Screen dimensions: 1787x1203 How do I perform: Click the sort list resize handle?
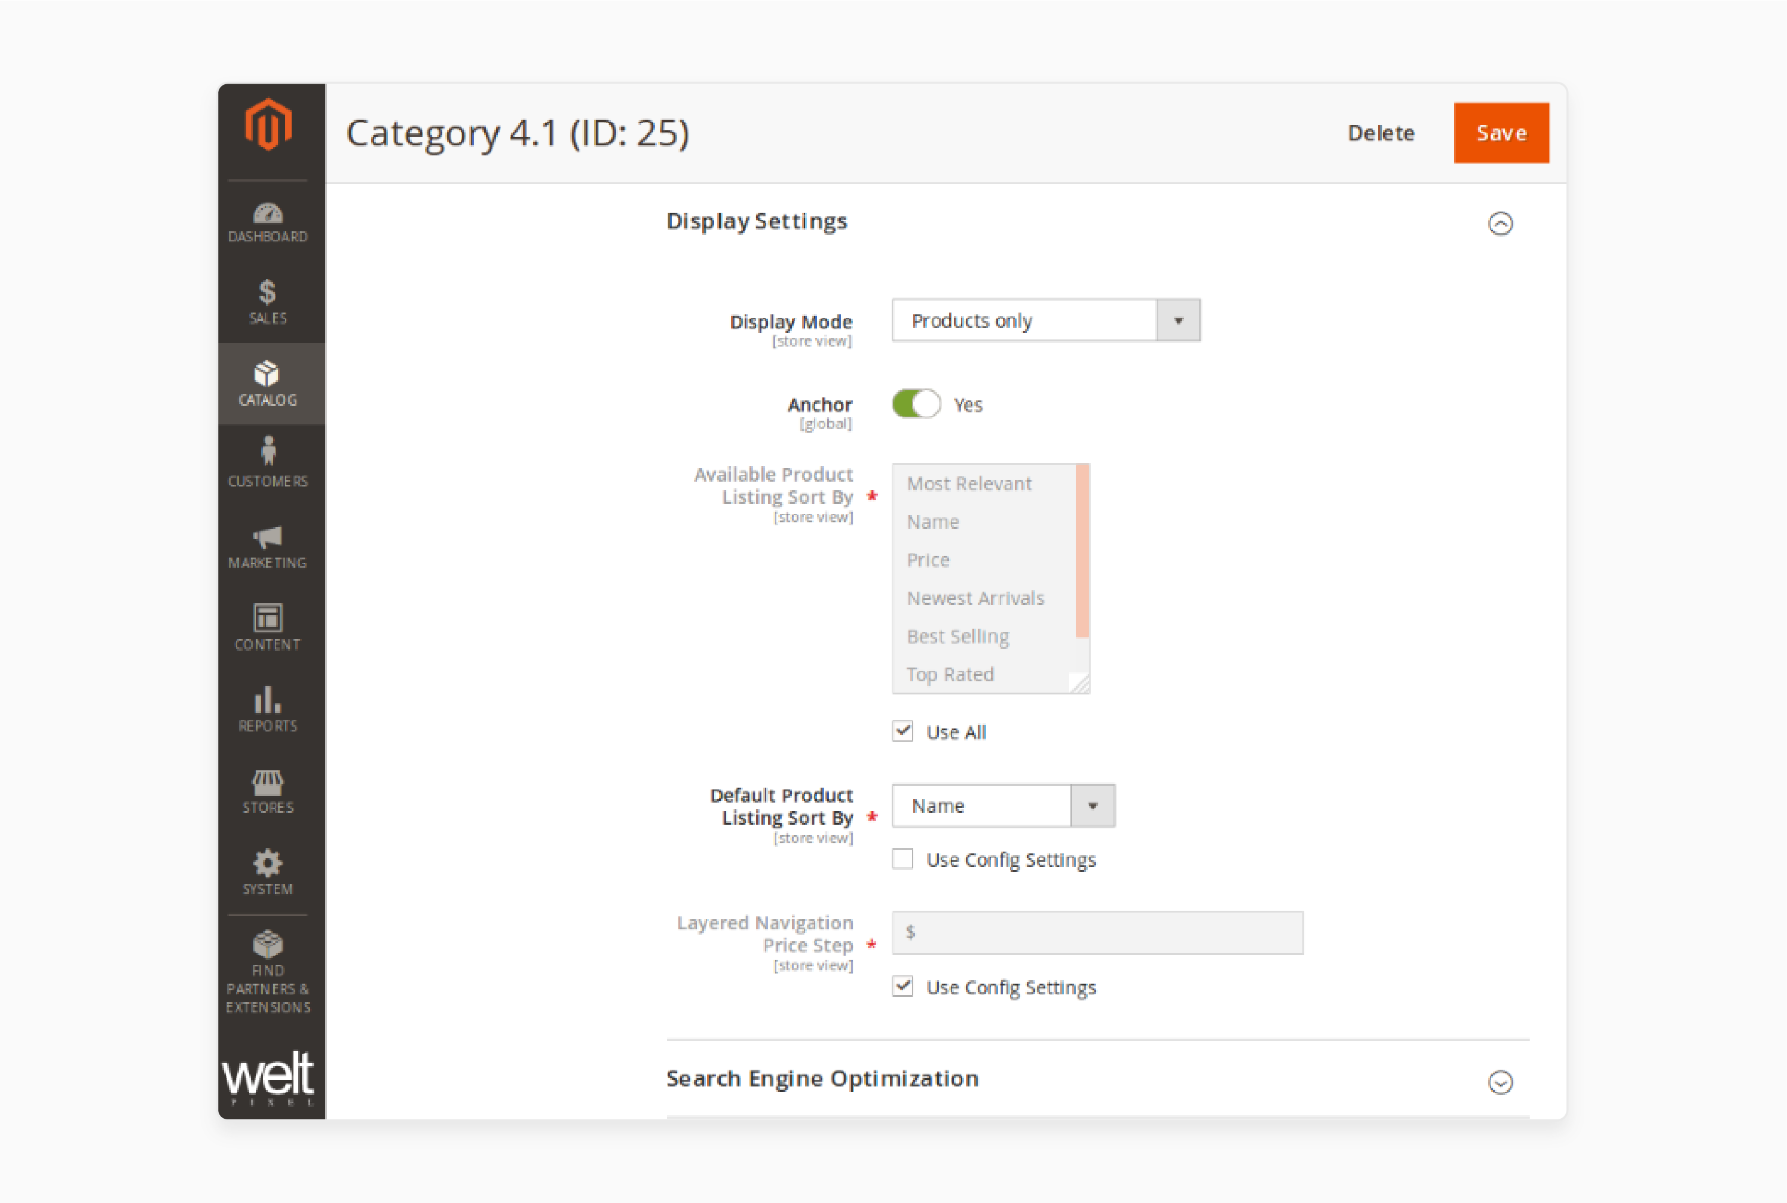[1079, 683]
